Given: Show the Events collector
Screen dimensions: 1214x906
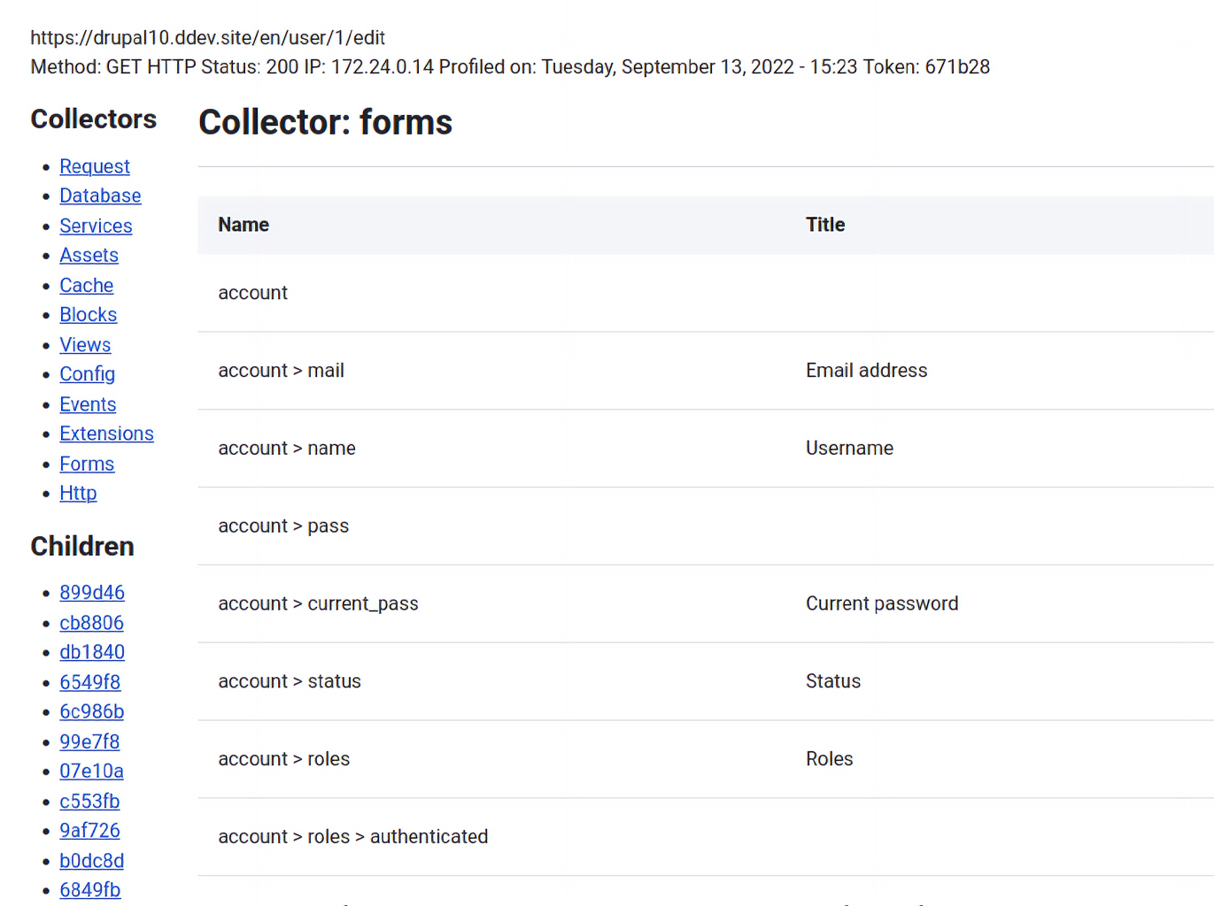Looking at the screenshot, I should click(x=88, y=403).
